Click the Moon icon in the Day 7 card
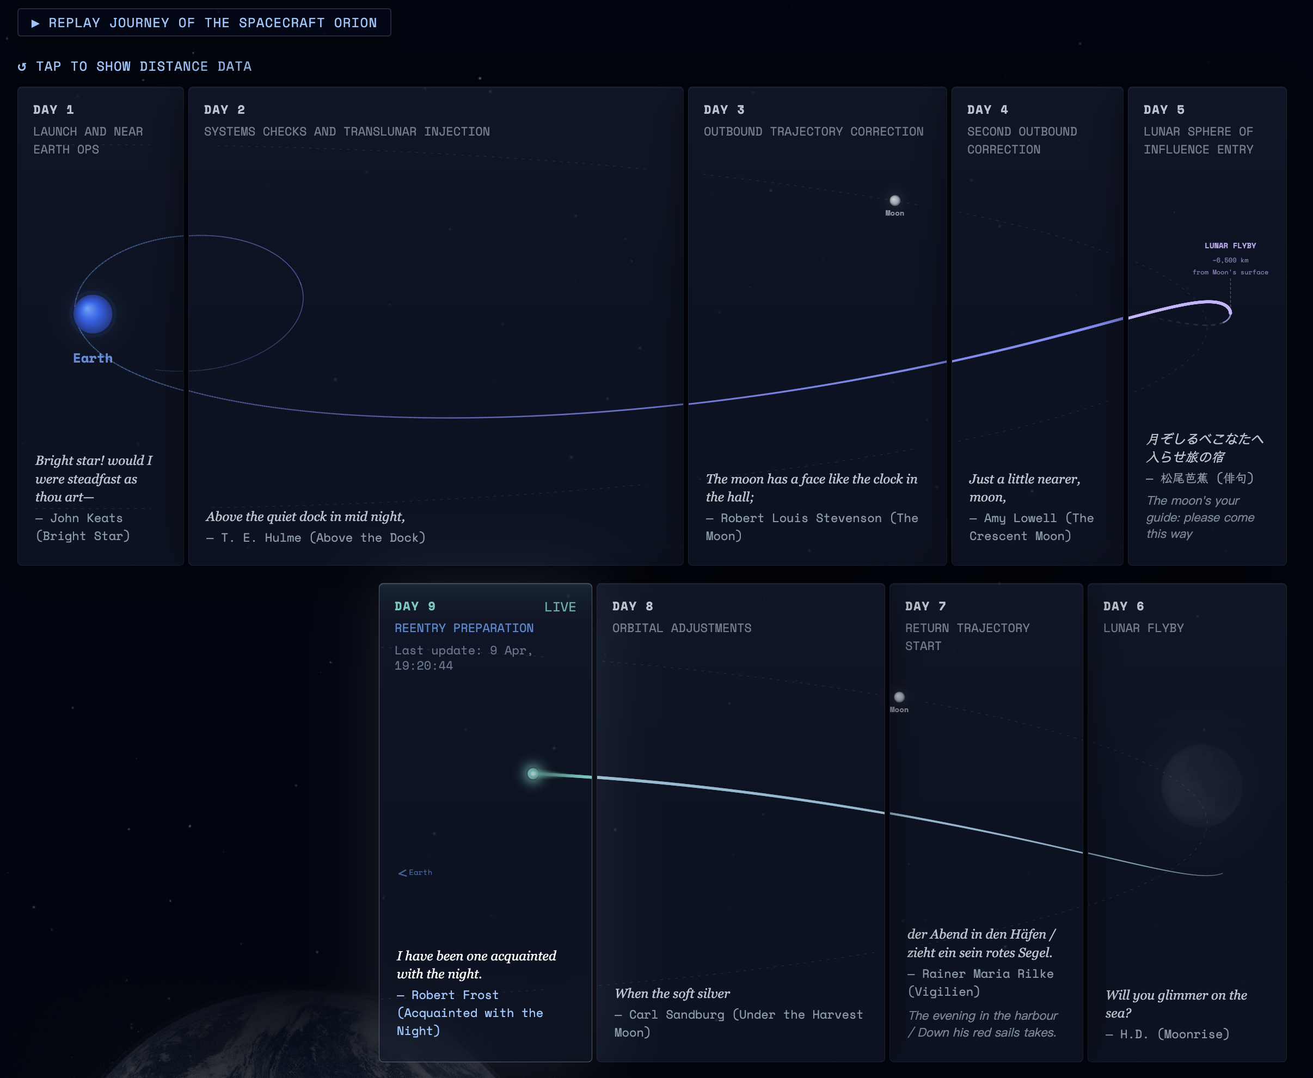The width and height of the screenshot is (1313, 1078). click(899, 697)
